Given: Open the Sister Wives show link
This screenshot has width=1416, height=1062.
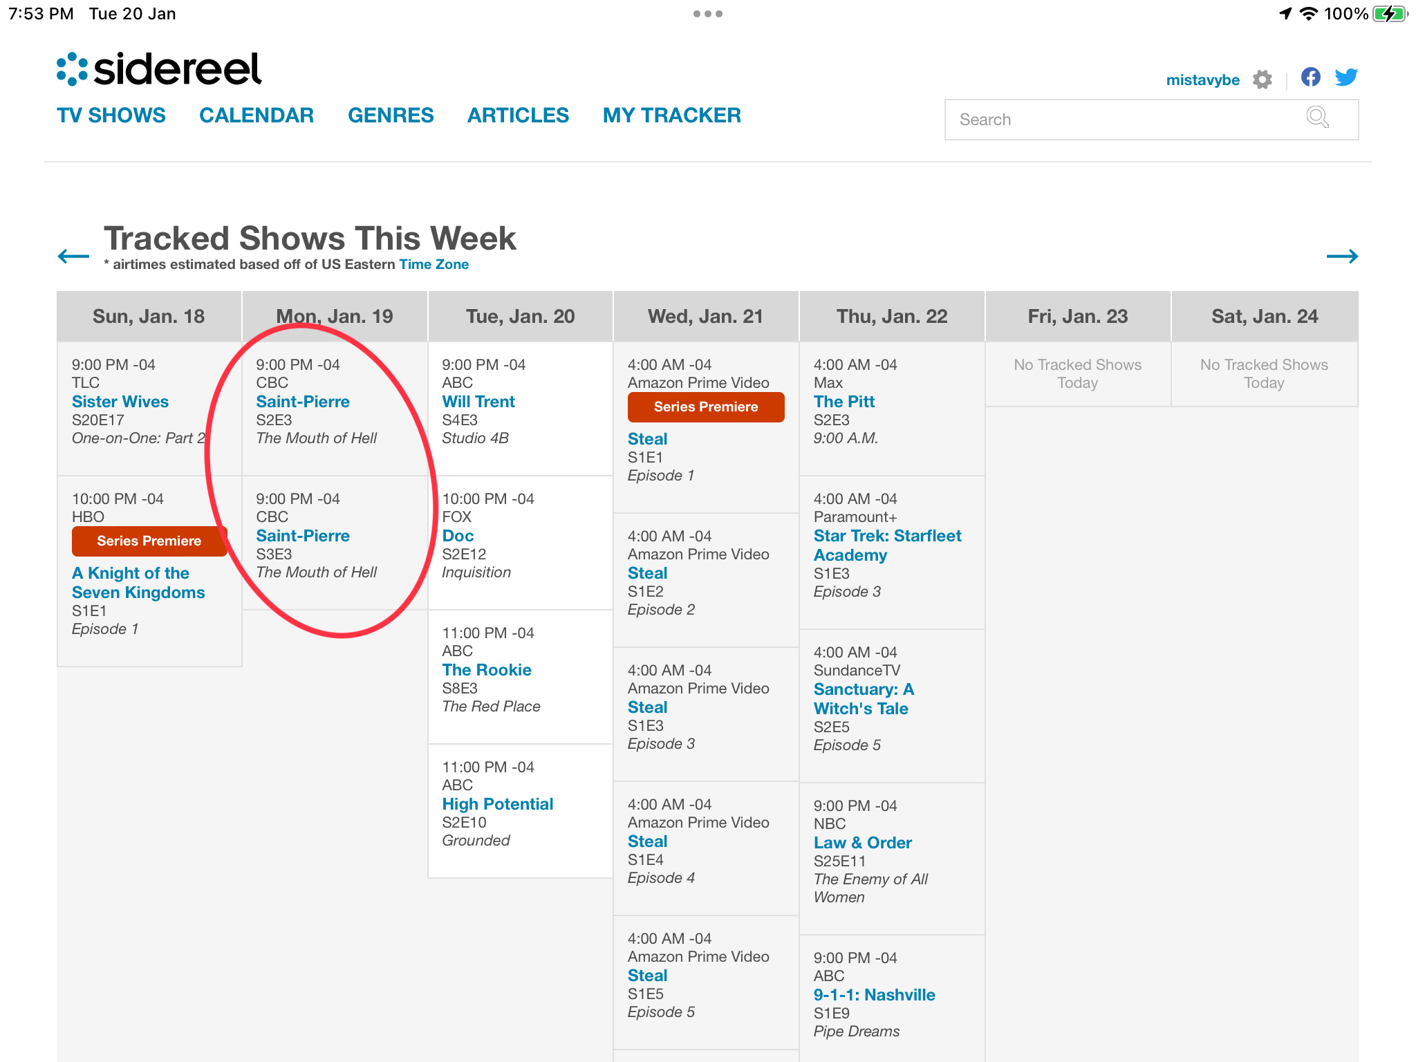Looking at the screenshot, I should 120,402.
